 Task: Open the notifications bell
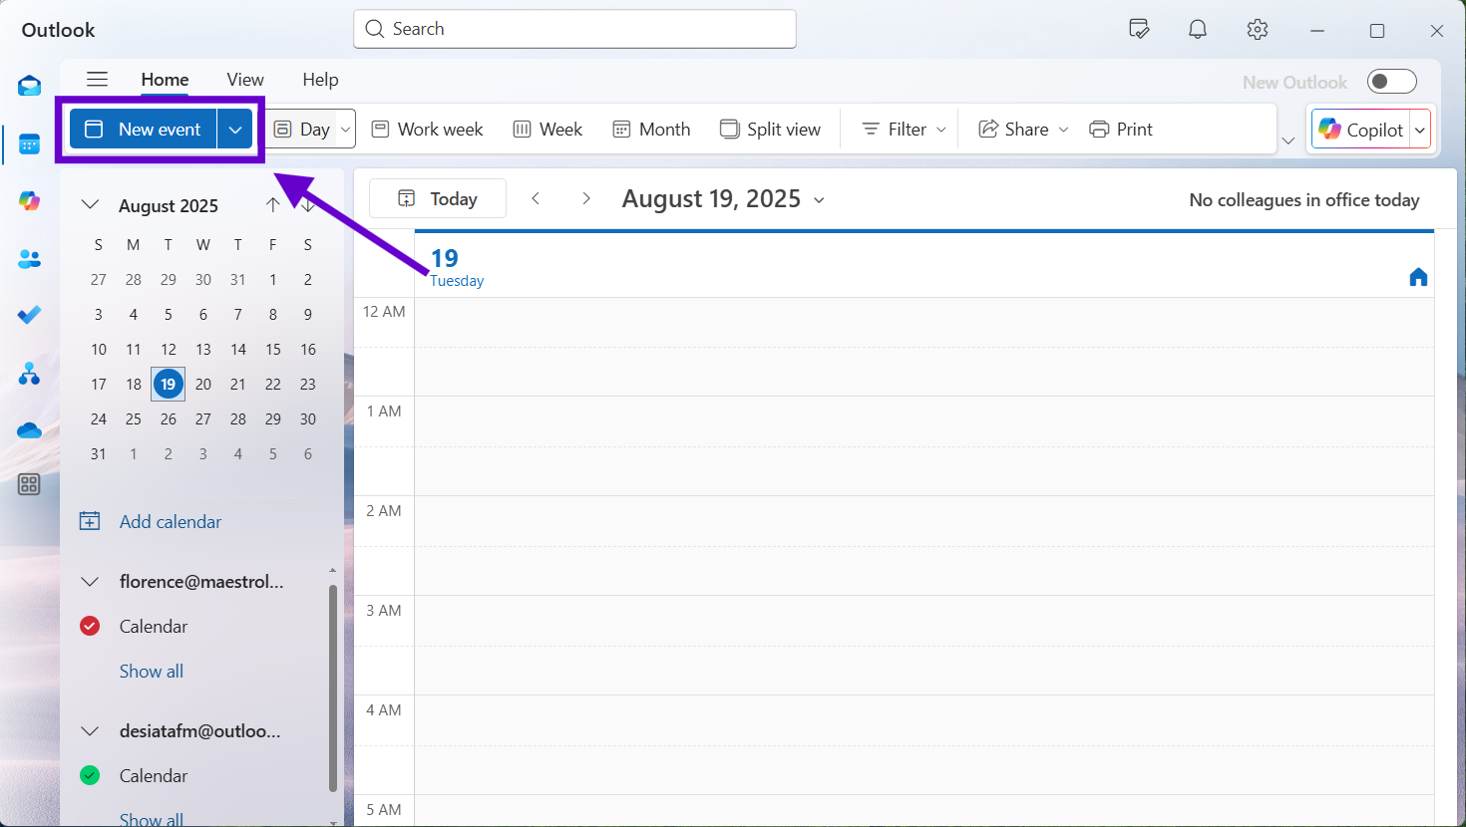[x=1198, y=29]
